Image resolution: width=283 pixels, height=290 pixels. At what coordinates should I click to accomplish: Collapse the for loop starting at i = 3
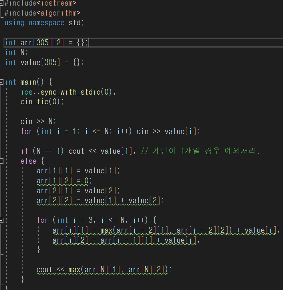coord(2,220)
